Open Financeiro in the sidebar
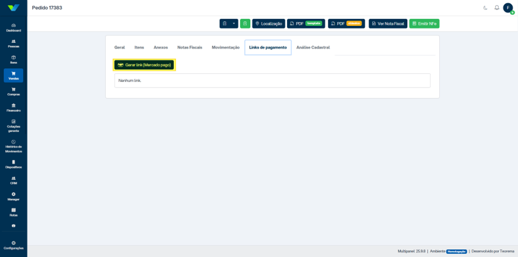Image resolution: width=518 pixels, height=257 pixels. tap(14, 107)
